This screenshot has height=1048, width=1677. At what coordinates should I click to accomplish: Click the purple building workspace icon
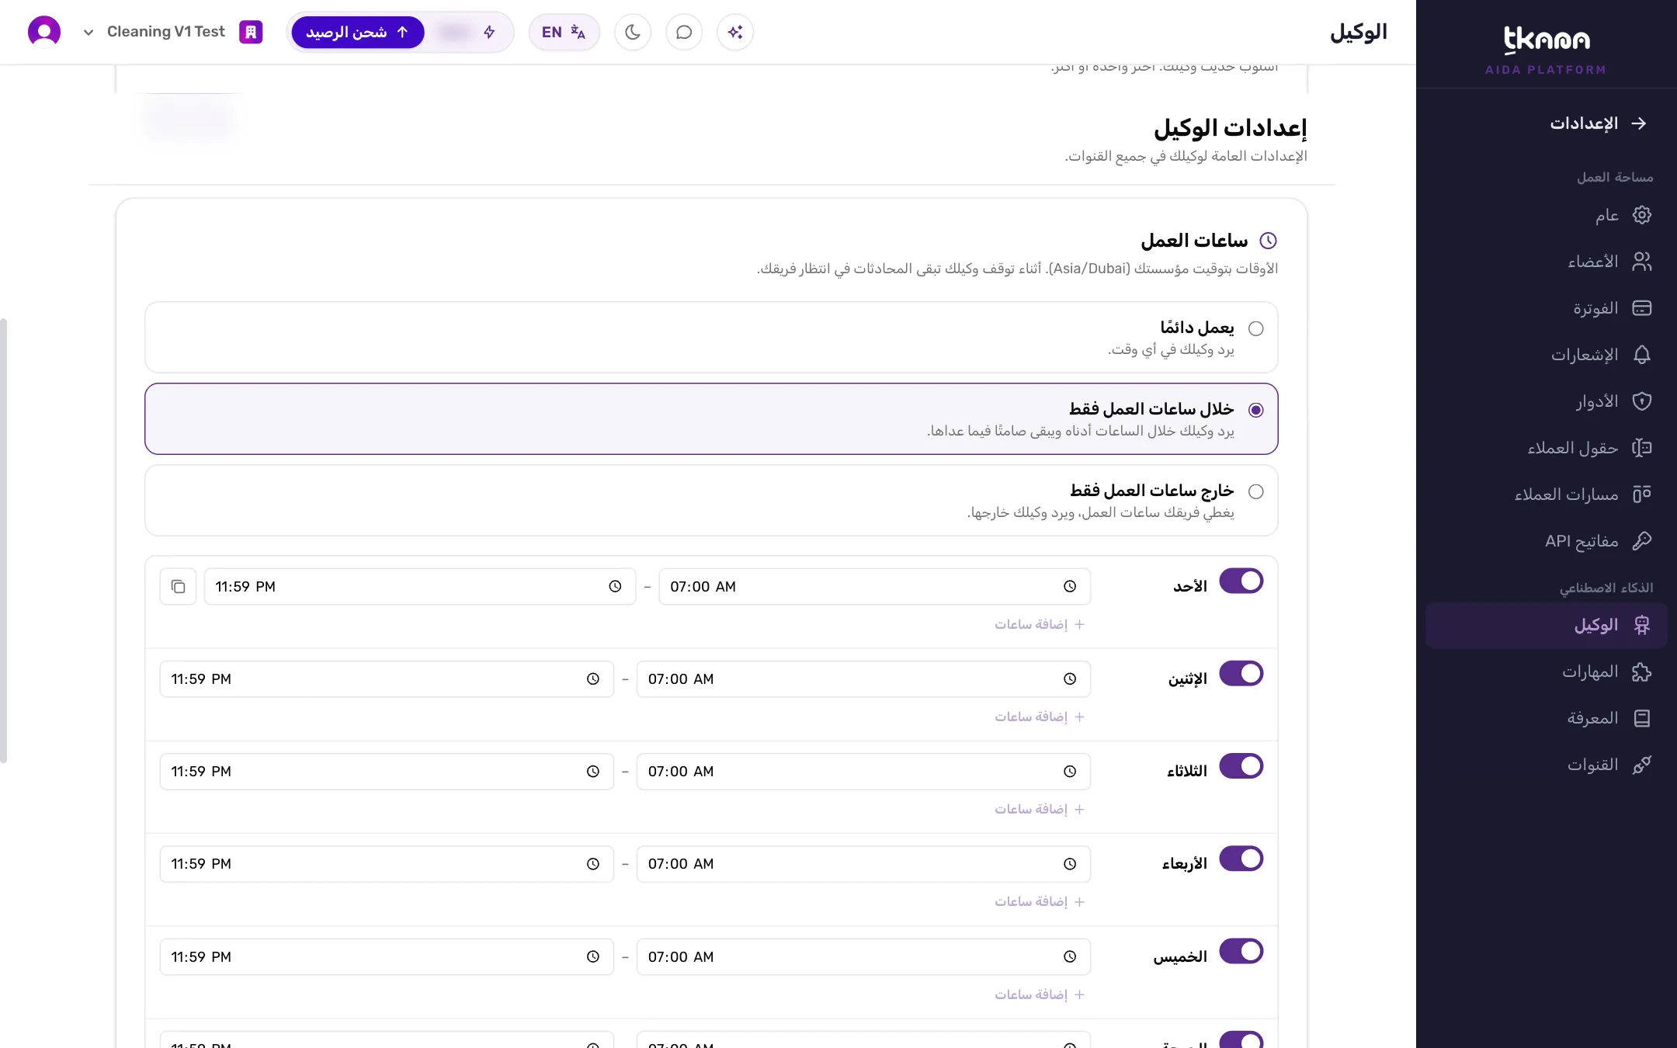coord(251,32)
